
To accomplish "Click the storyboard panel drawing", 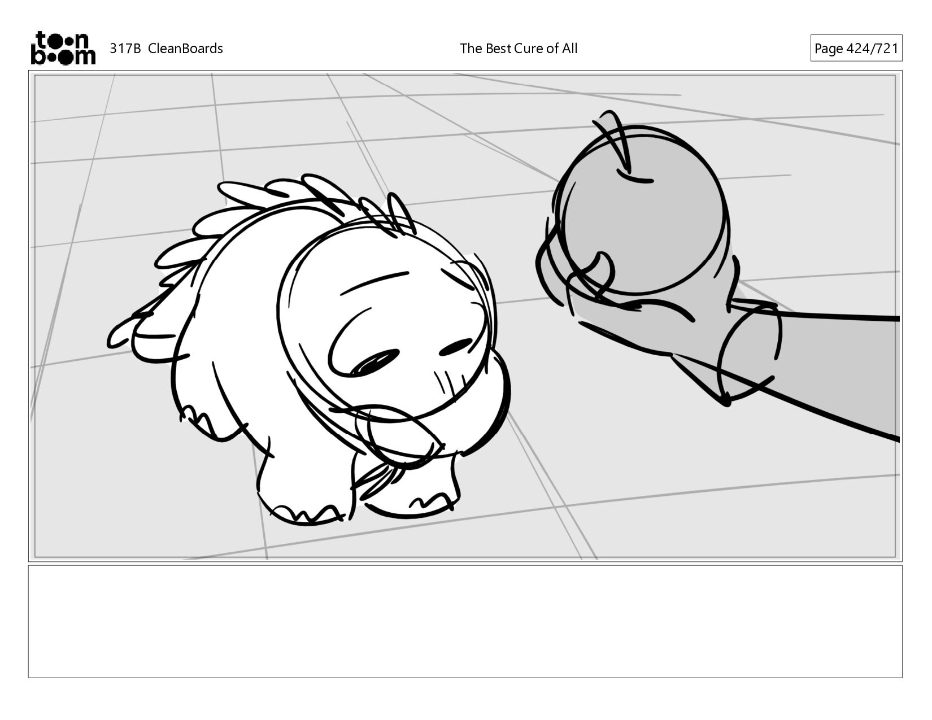I will click(x=465, y=316).
